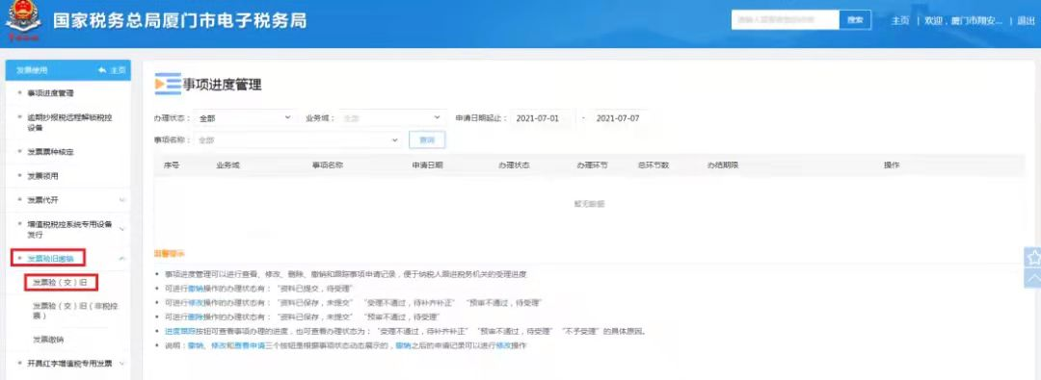
Task: Select 发票验（交）旧 submenu item
Action: click(61, 283)
